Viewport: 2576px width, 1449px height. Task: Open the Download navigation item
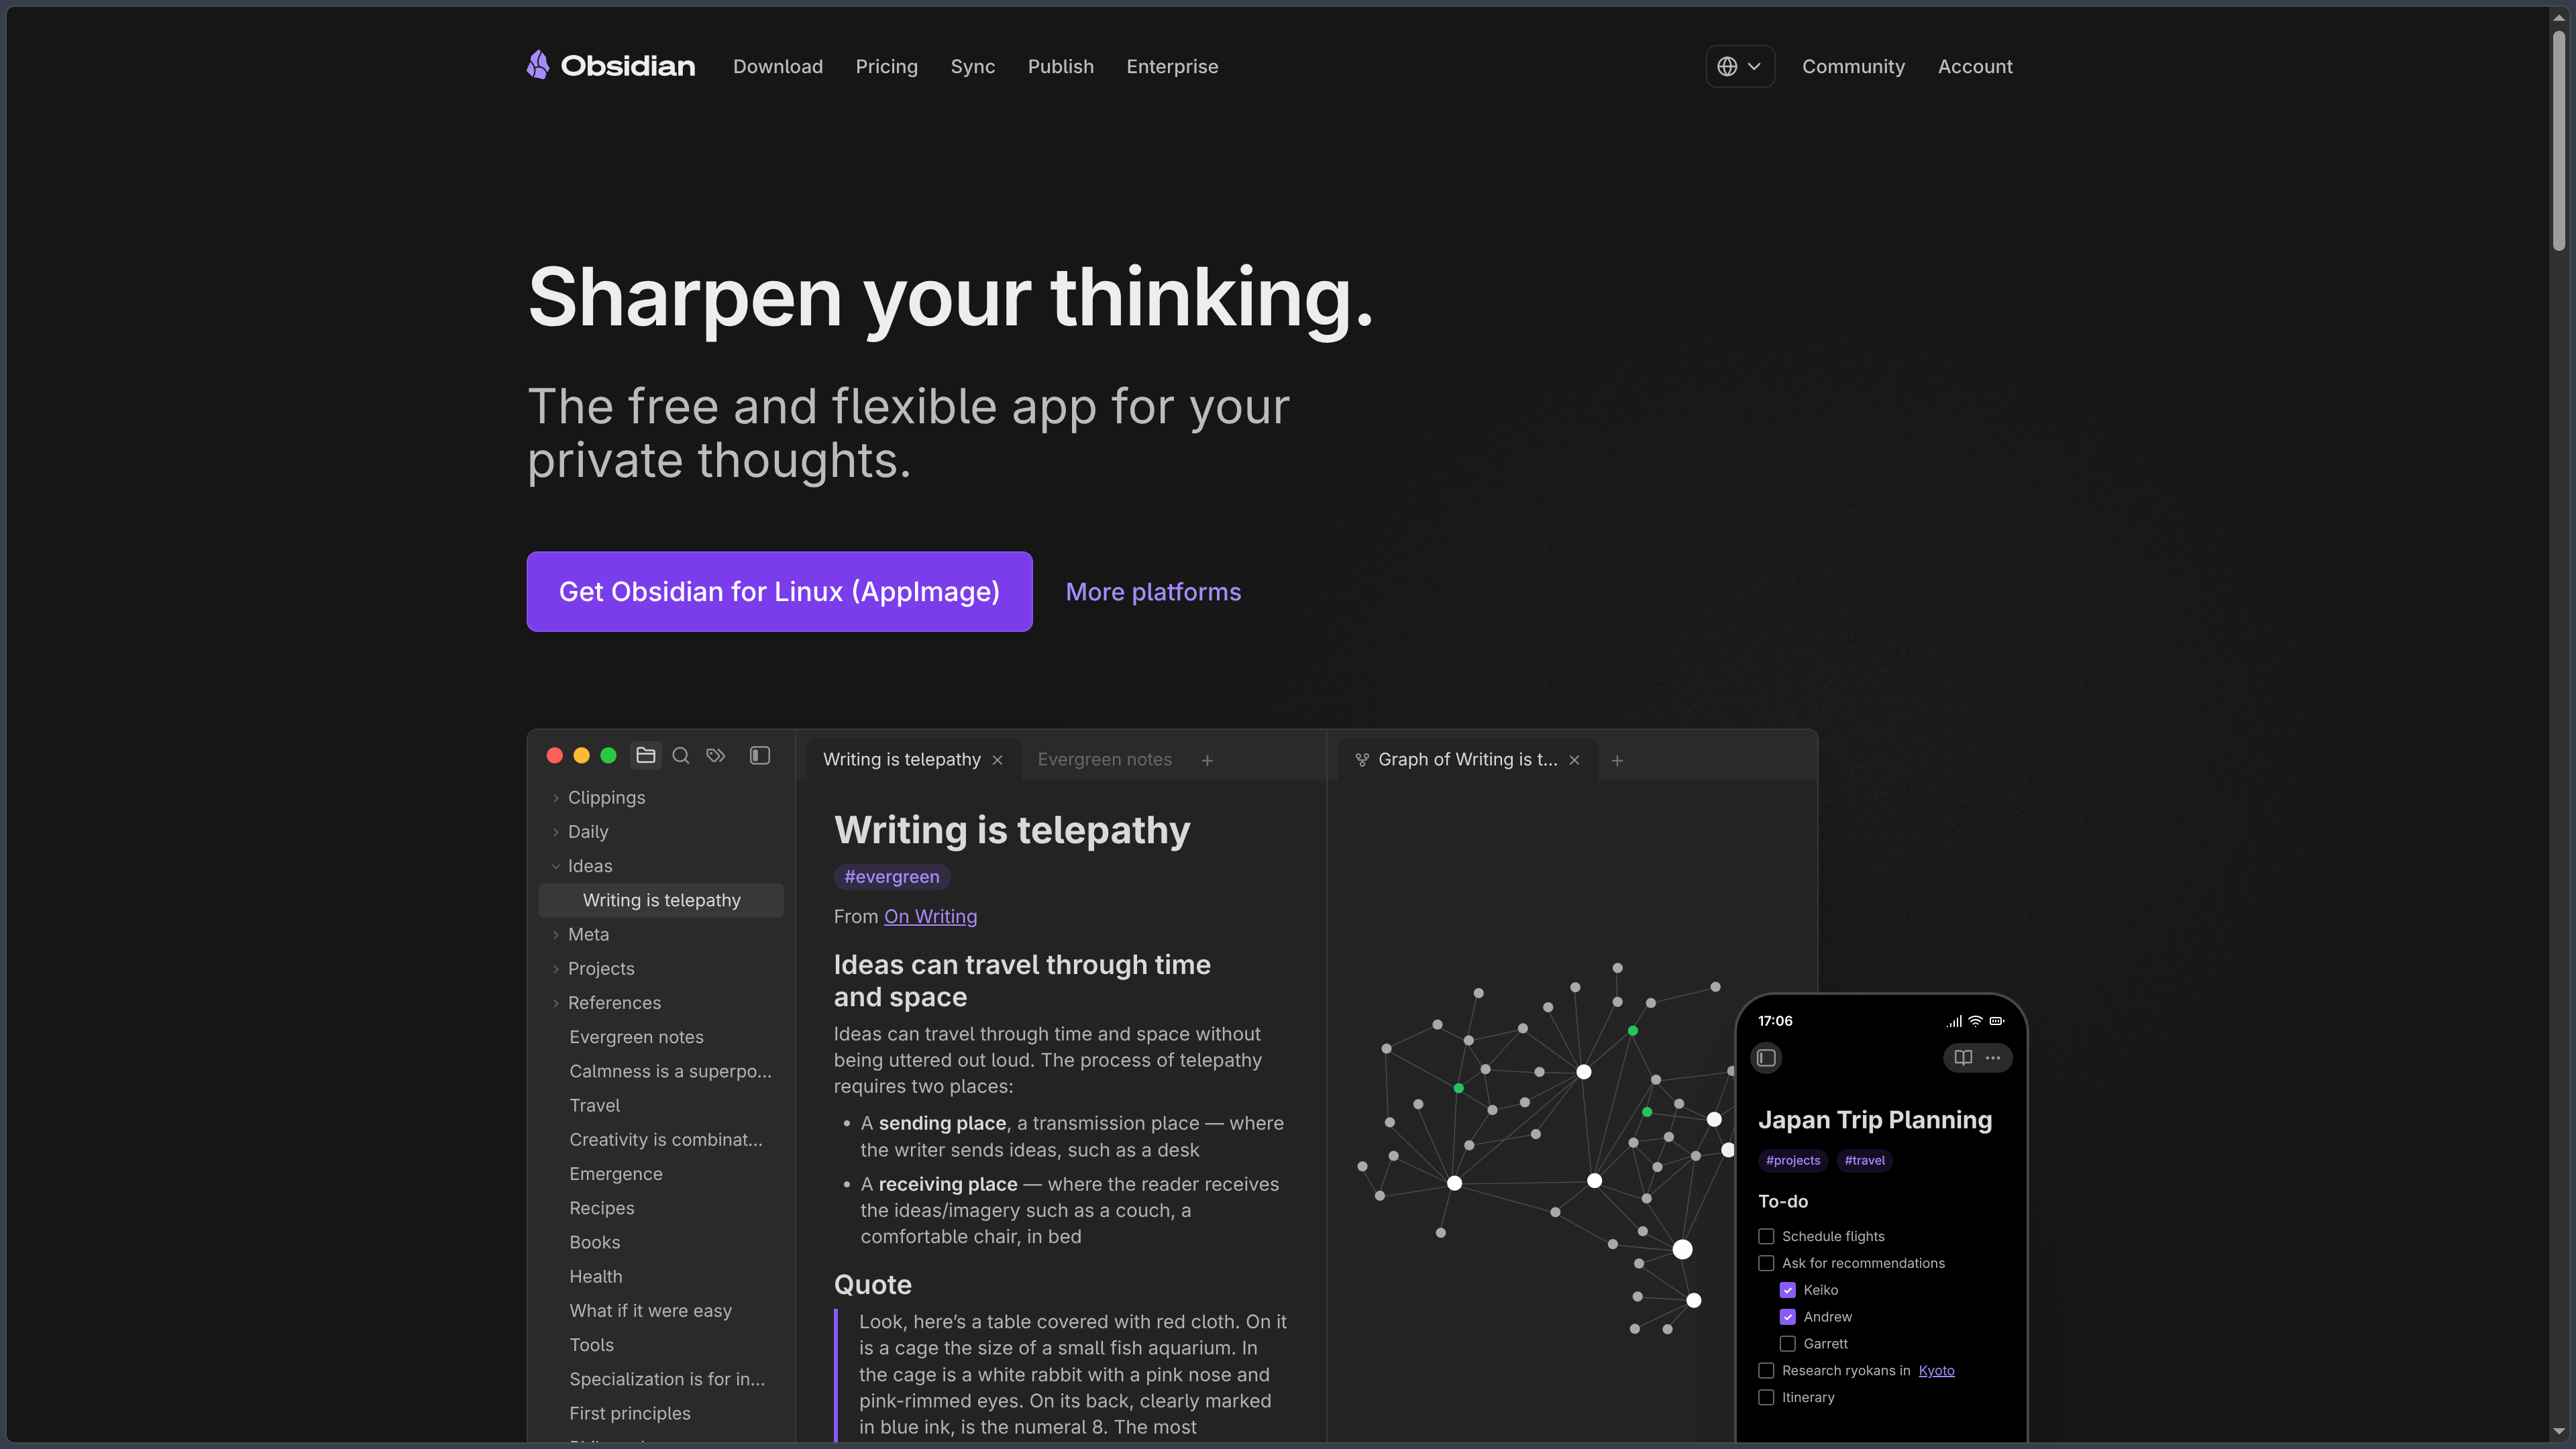click(777, 66)
